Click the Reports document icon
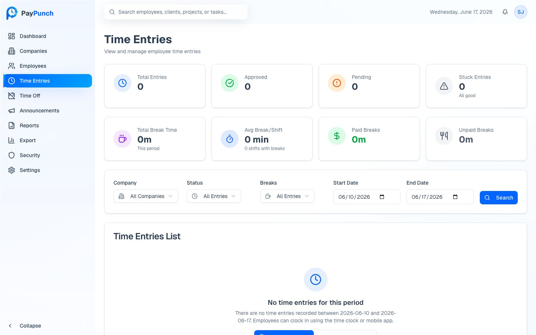The image size is (536, 335). click(12, 125)
